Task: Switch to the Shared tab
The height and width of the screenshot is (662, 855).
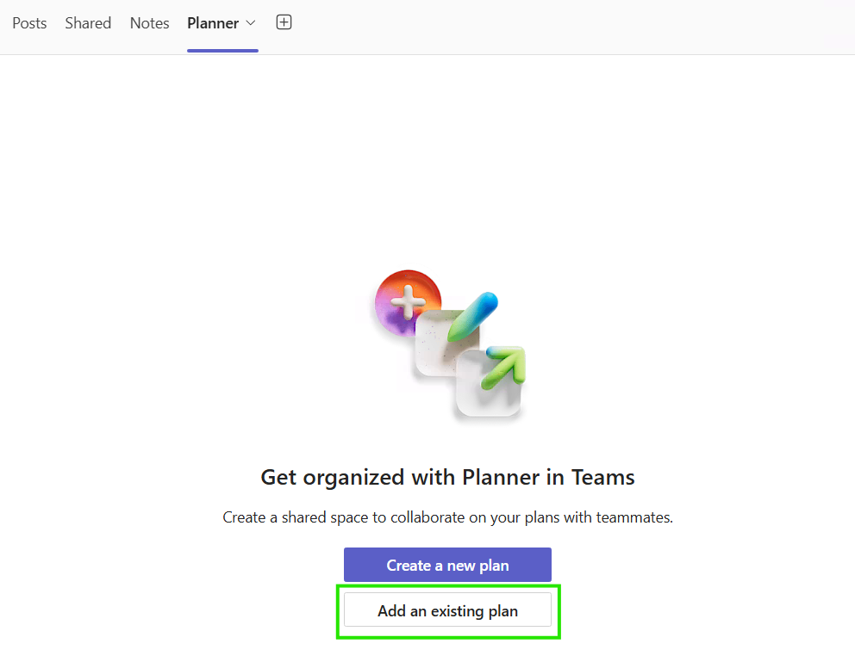Action: [88, 23]
